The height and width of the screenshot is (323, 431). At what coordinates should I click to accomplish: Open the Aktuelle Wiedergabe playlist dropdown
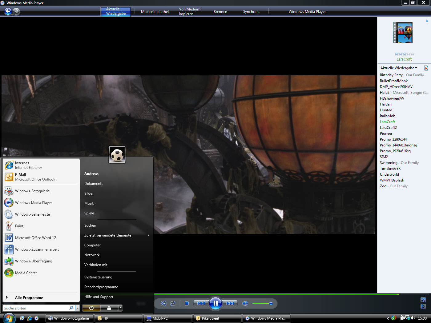coord(399,68)
